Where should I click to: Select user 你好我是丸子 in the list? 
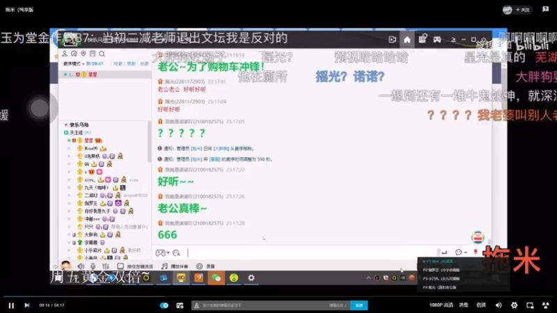[x=97, y=211]
